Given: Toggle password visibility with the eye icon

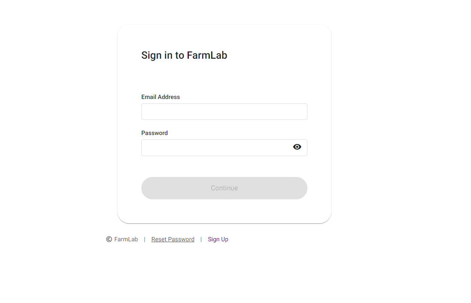Looking at the screenshot, I should (297, 147).
